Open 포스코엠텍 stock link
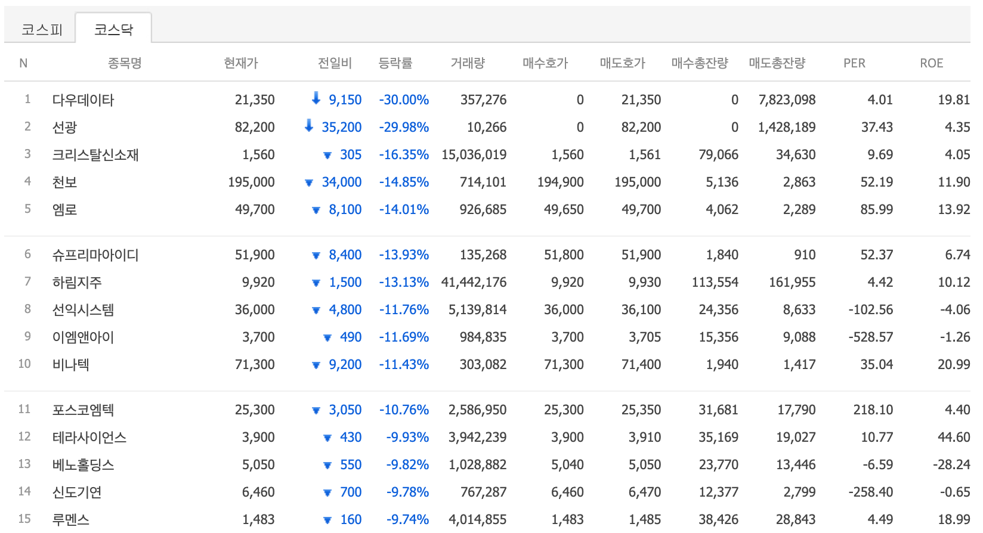Image resolution: width=983 pixels, height=533 pixels. 83,410
